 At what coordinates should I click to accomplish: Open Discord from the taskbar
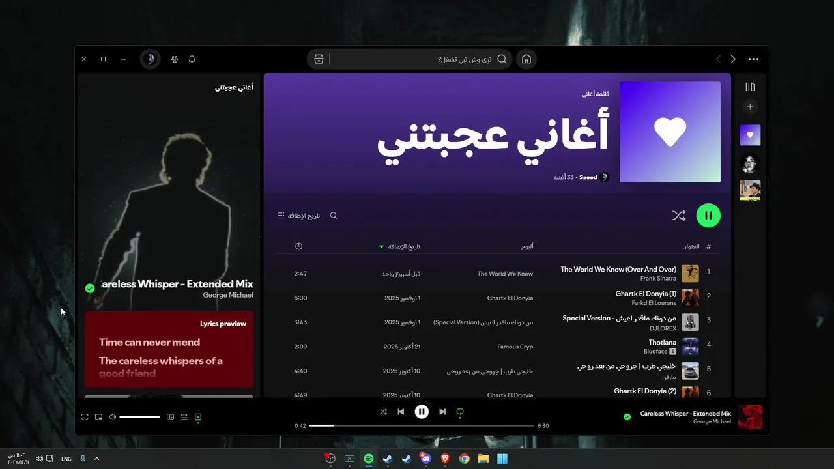(x=425, y=459)
